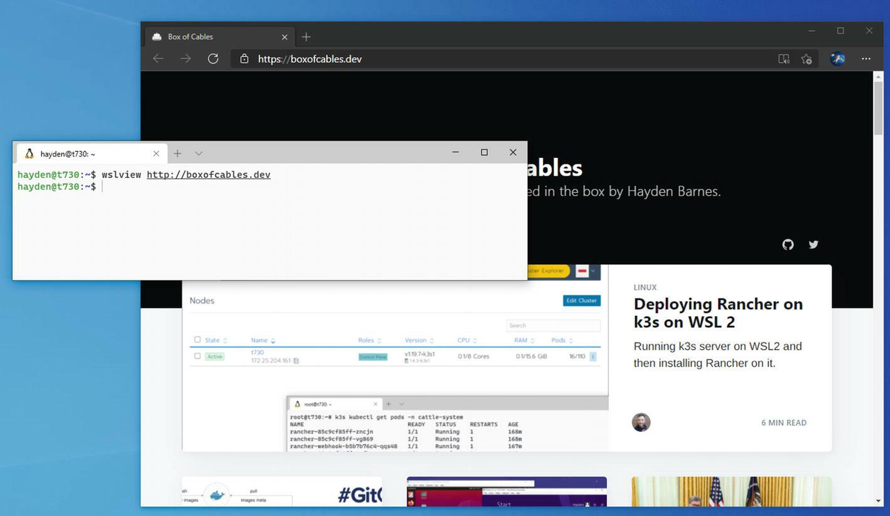The width and height of the screenshot is (890, 516).
Task: Click the scrollbar down arrow in browser
Action: [878, 501]
